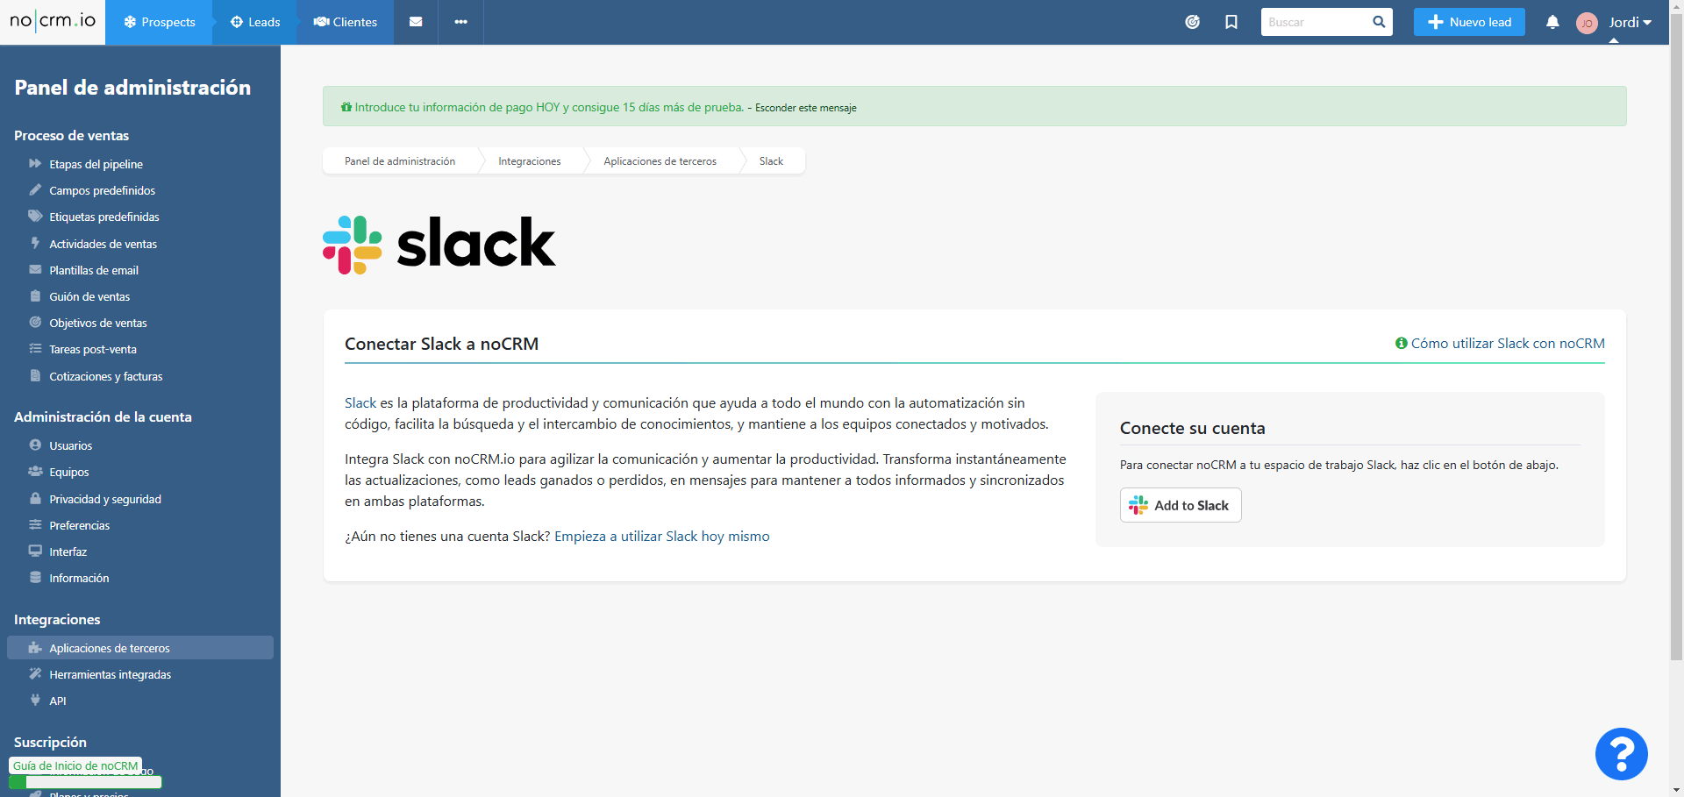The width and height of the screenshot is (1684, 797).
Task: Click the bookmark icon in header
Action: (1231, 22)
